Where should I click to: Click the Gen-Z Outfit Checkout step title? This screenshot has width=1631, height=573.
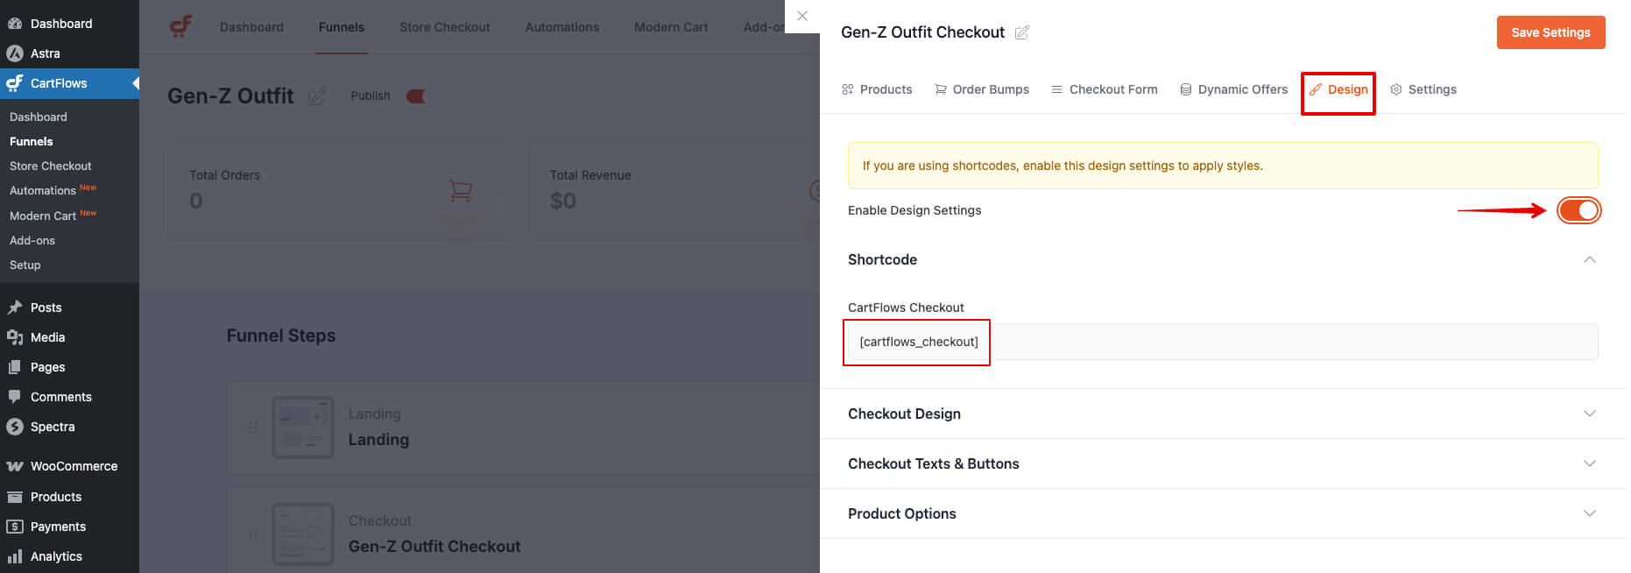tap(434, 547)
